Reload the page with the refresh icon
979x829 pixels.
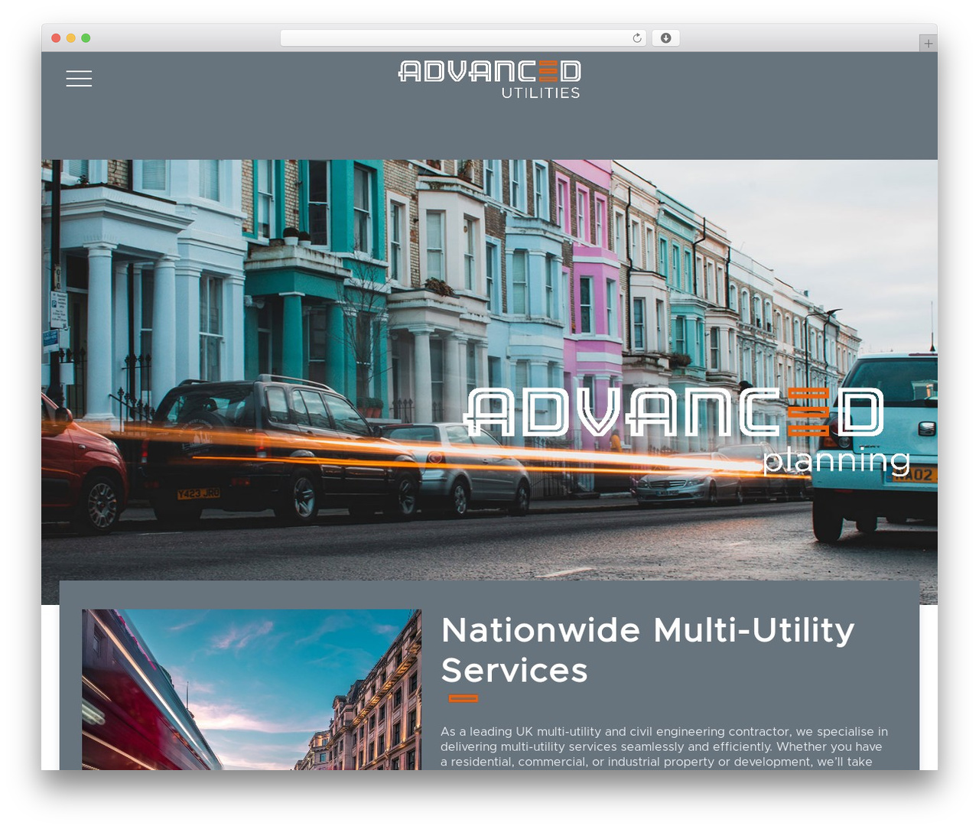637,38
